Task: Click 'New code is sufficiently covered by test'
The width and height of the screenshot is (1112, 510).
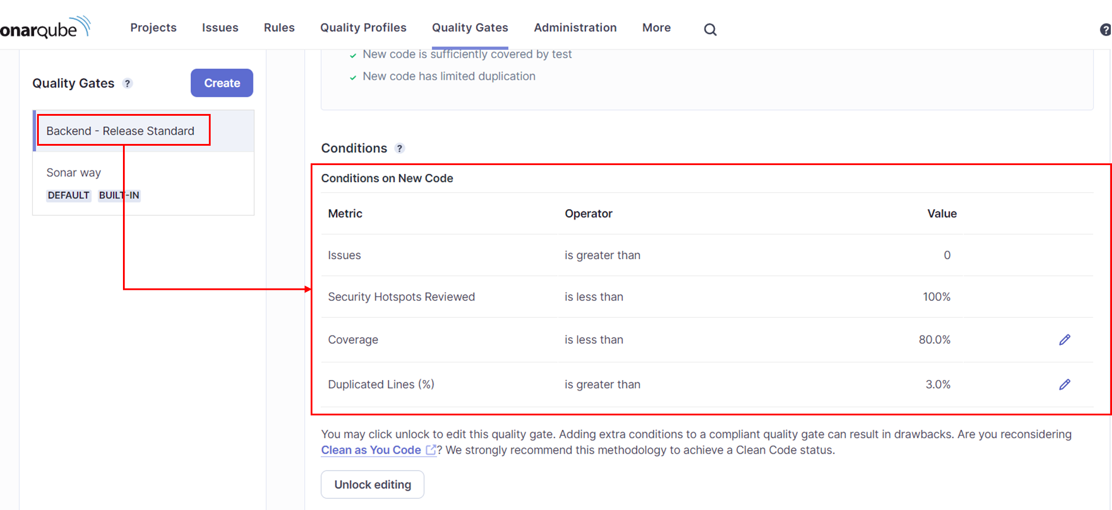Action: click(467, 54)
